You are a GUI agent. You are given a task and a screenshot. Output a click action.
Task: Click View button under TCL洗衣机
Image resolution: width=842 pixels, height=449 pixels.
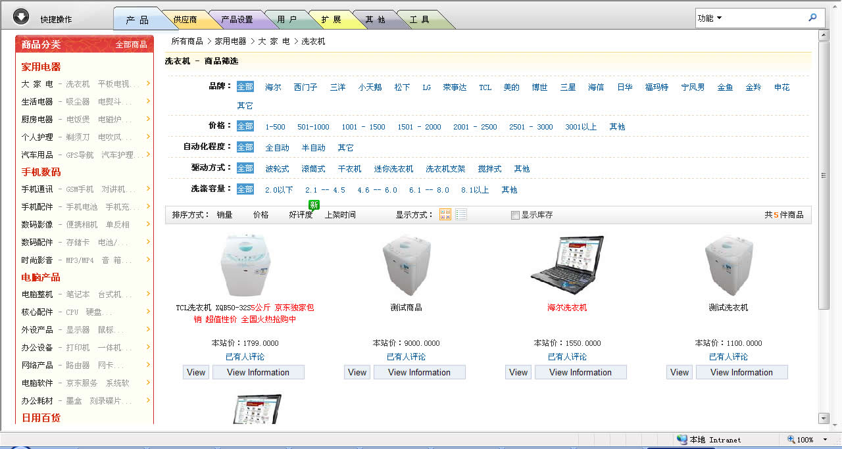coord(196,372)
